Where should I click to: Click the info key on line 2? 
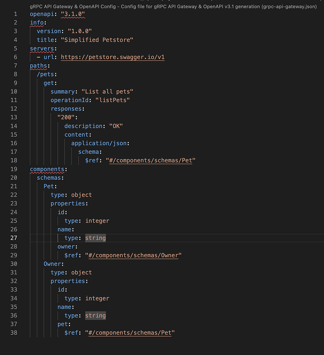(x=36, y=23)
